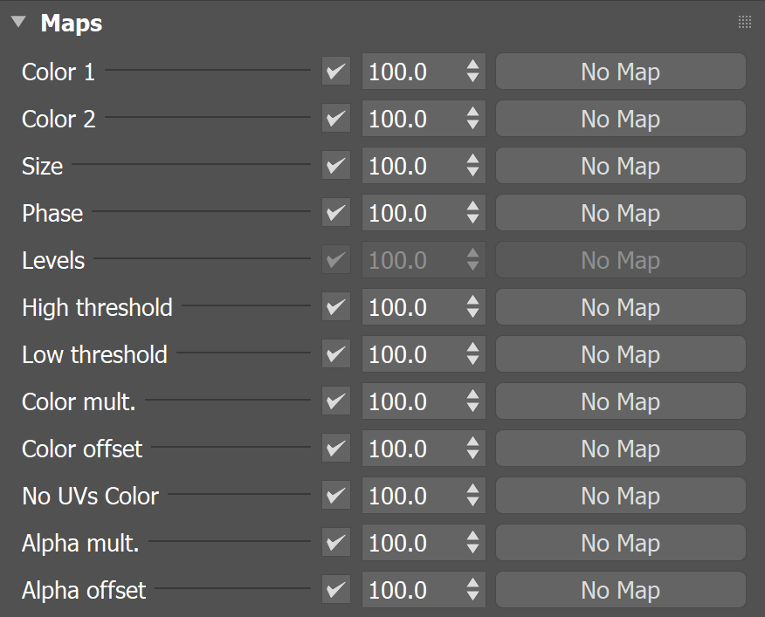
Task: Disable the Color 2 map
Action: [x=335, y=119]
